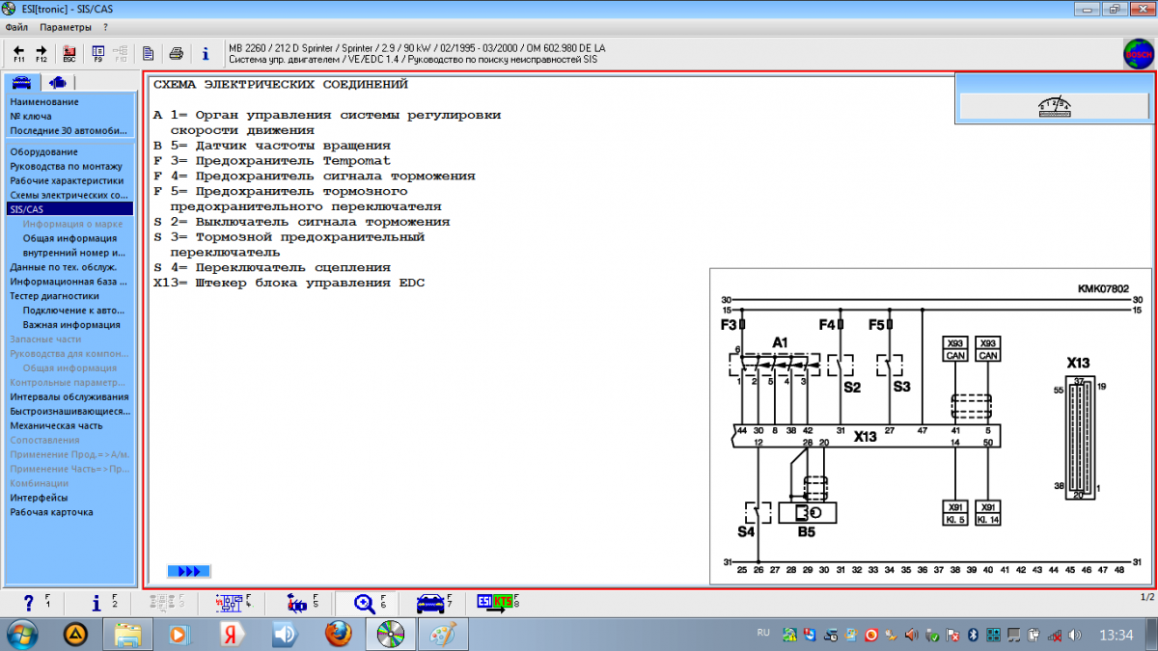Open AIMP player from taskbar
Viewport: 1158px width, 651px height.
76,635
